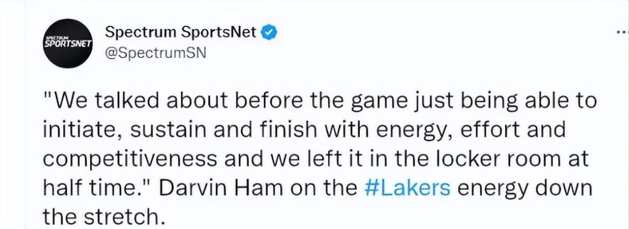Screen dimensions: 629x229
Task: Visit the @SpectrumSN handle
Action: click(x=155, y=53)
